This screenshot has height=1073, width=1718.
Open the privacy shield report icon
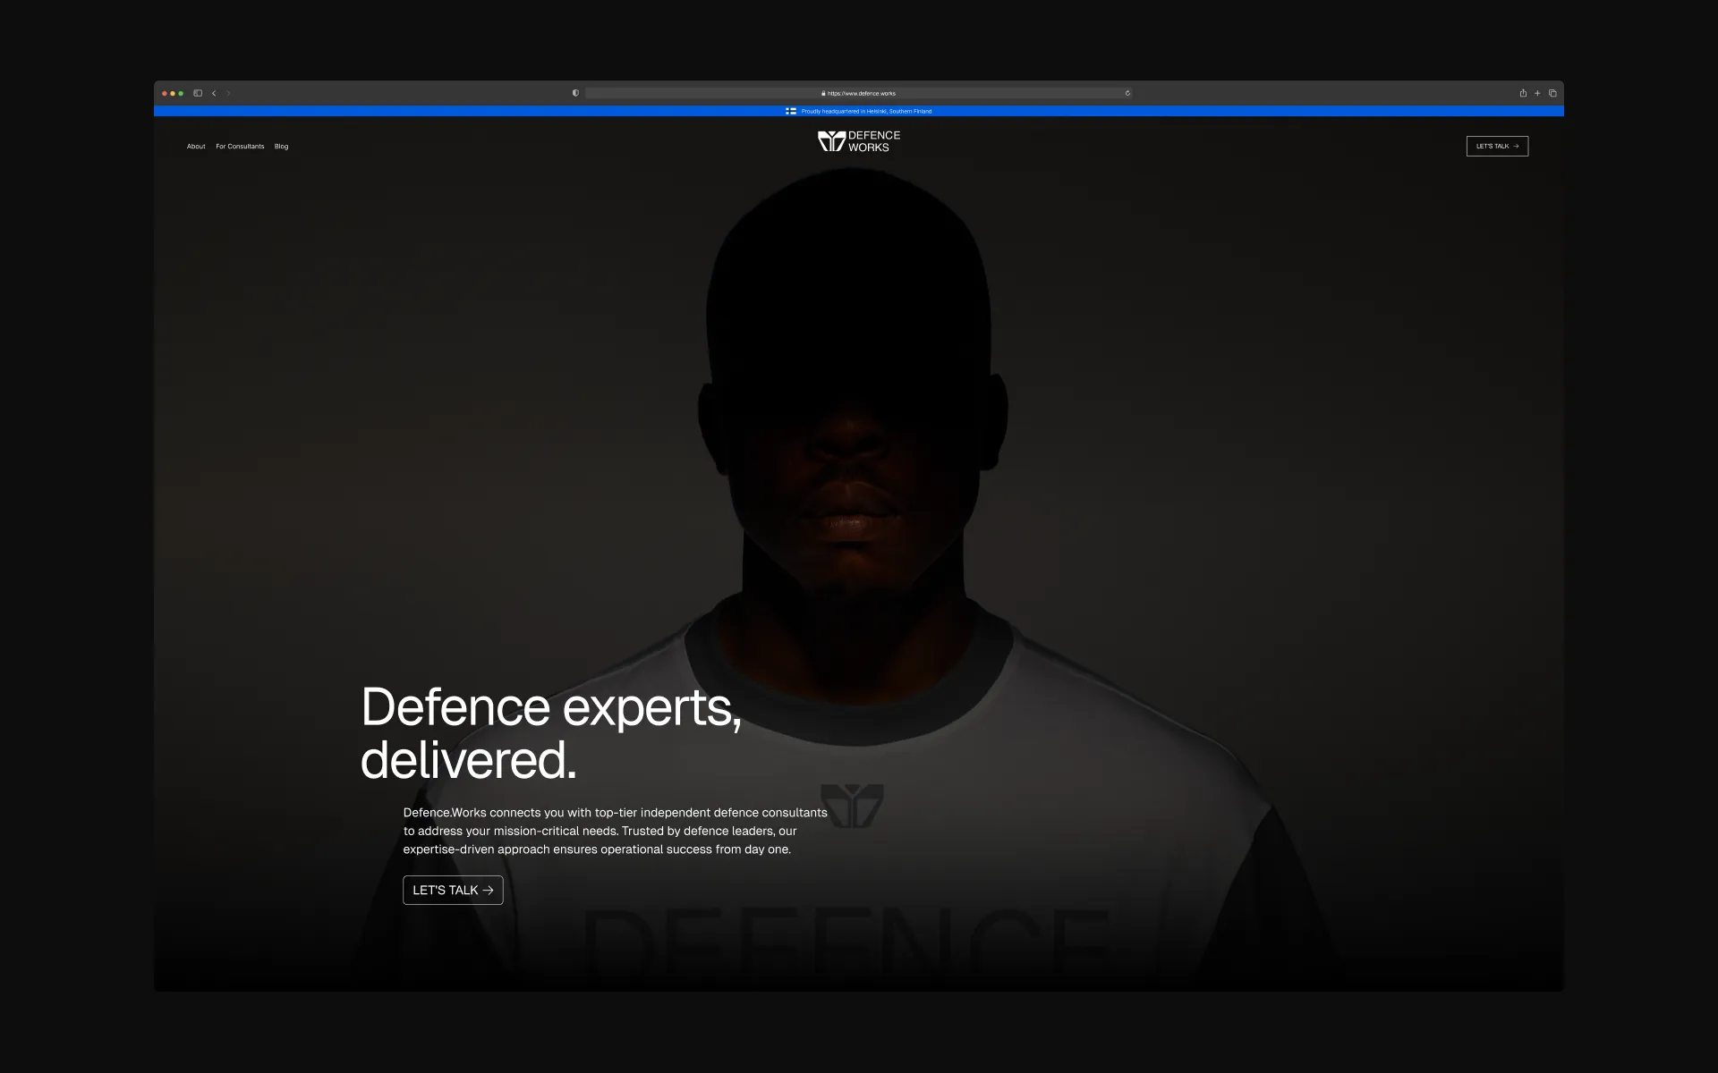[575, 93]
